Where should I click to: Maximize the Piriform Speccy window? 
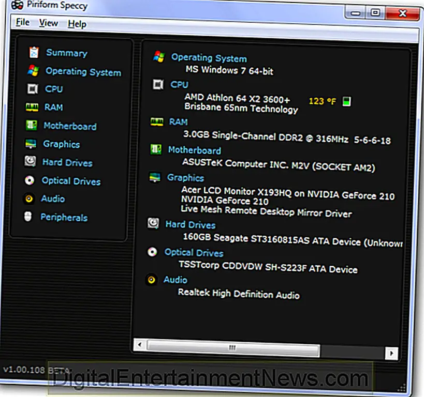point(375,12)
